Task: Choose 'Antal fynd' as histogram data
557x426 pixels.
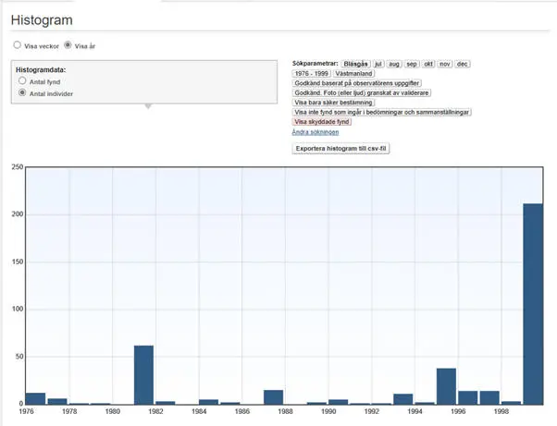Action: [22, 81]
